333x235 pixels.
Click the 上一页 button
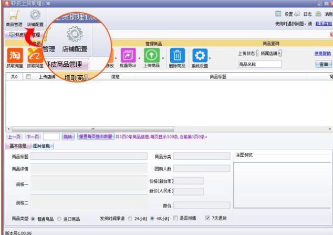[14, 136]
